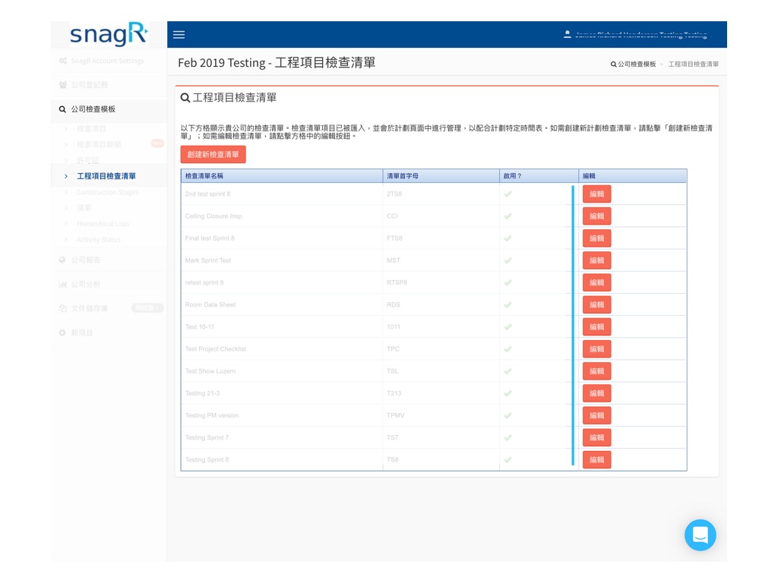Click 編輯 for 2nd test sprint 8
Viewport: 778px width, 583px height.
click(596, 194)
